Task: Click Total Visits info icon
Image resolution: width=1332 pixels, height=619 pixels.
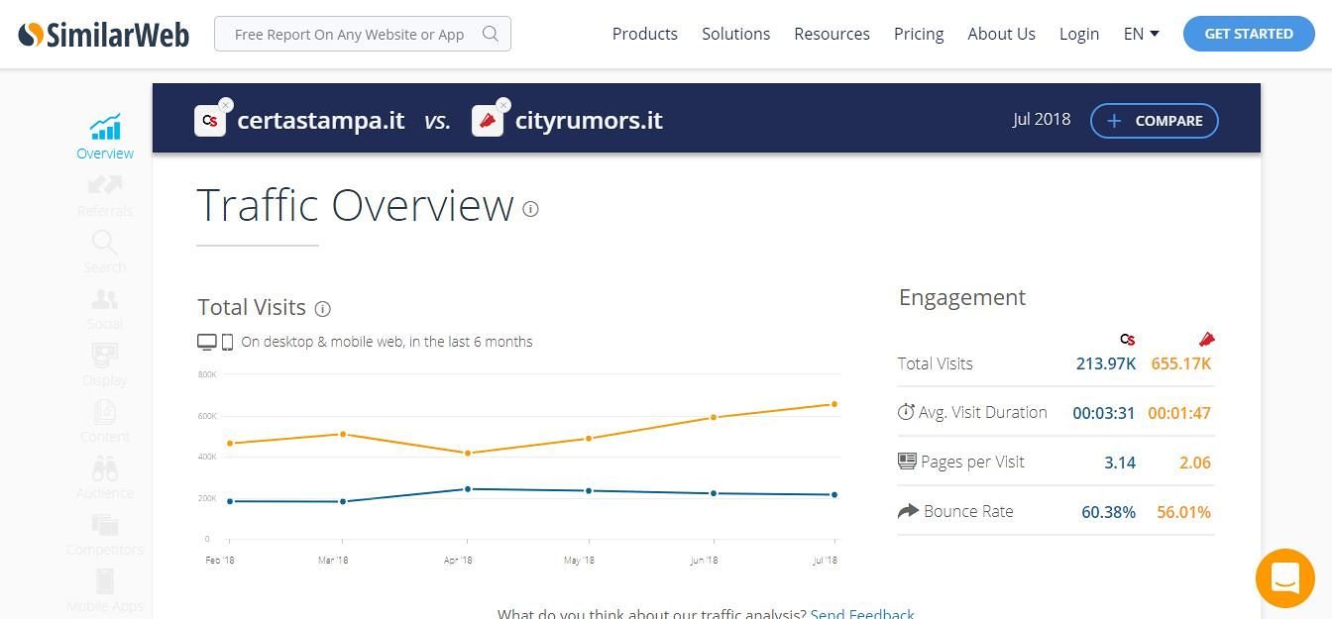Action: (322, 309)
